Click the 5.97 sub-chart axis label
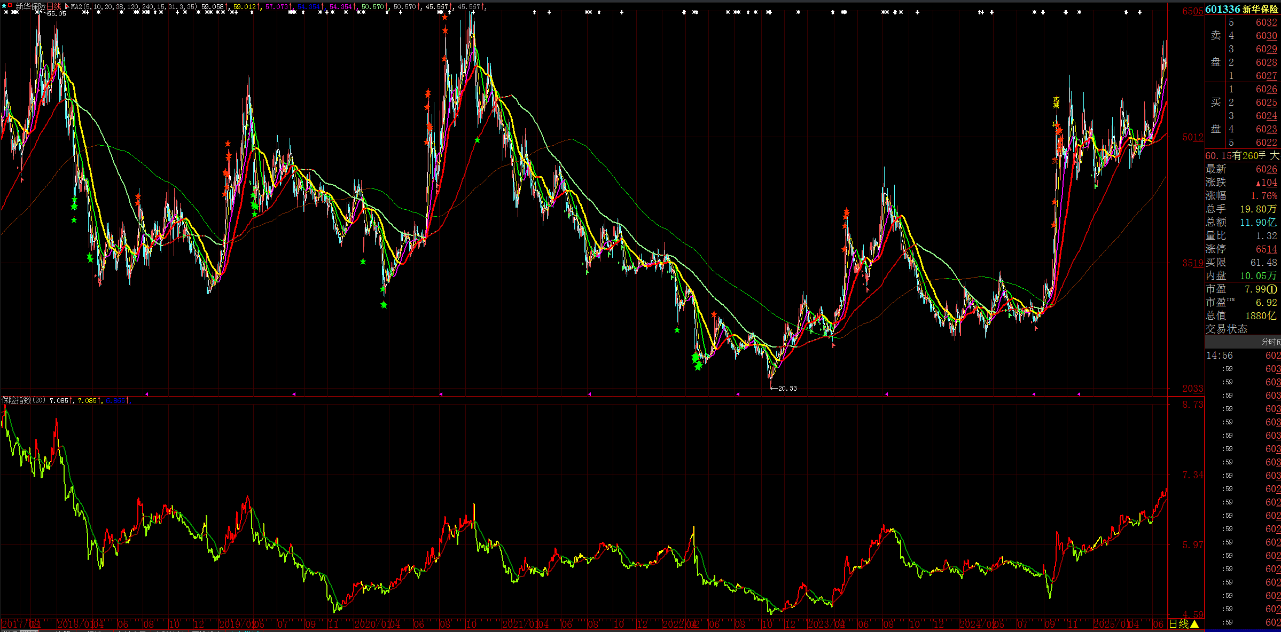 click(1193, 545)
